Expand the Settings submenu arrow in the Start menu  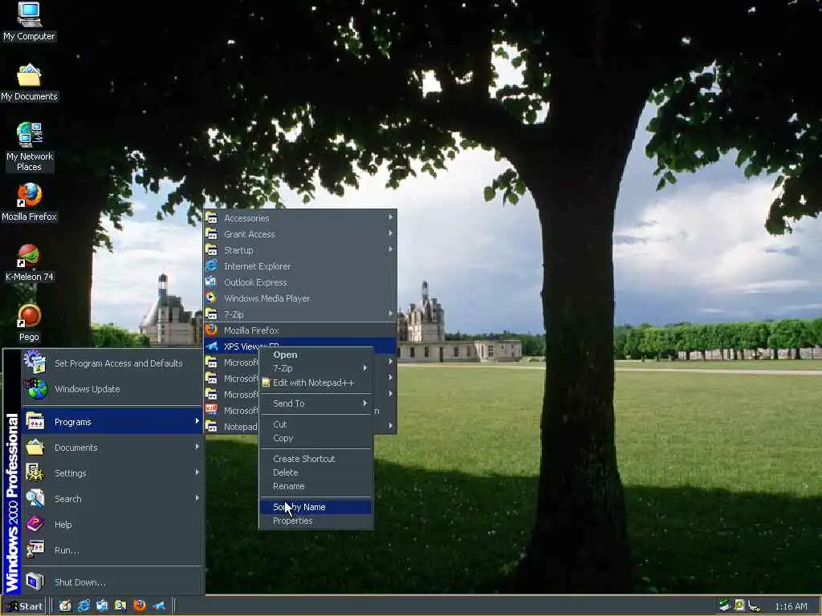coord(197,472)
